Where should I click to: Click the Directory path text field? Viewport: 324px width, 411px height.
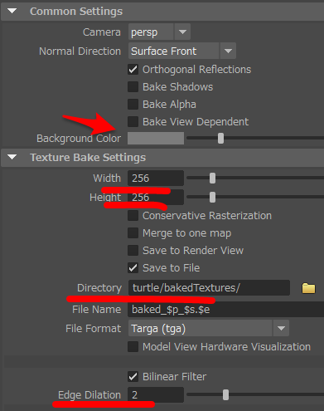(209, 288)
